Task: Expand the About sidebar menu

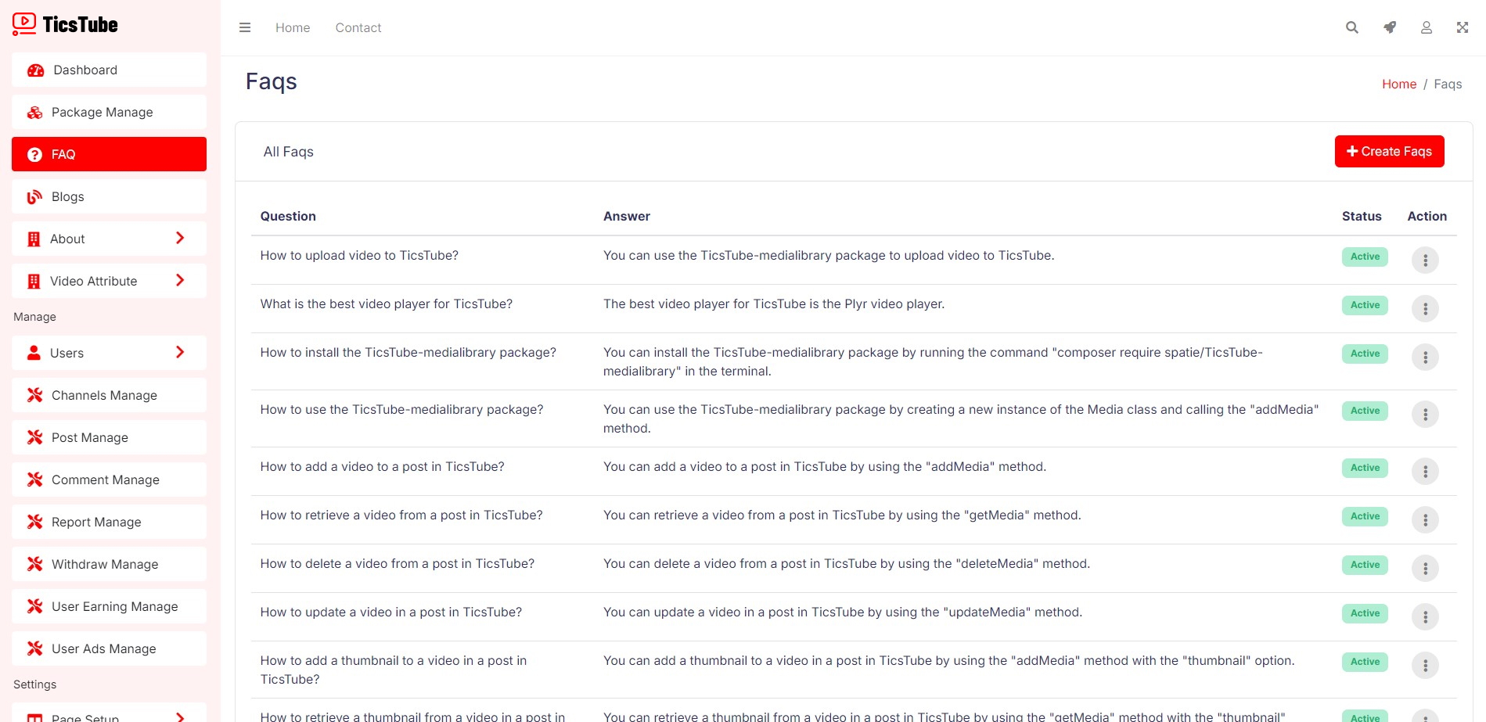Action: [x=179, y=239]
